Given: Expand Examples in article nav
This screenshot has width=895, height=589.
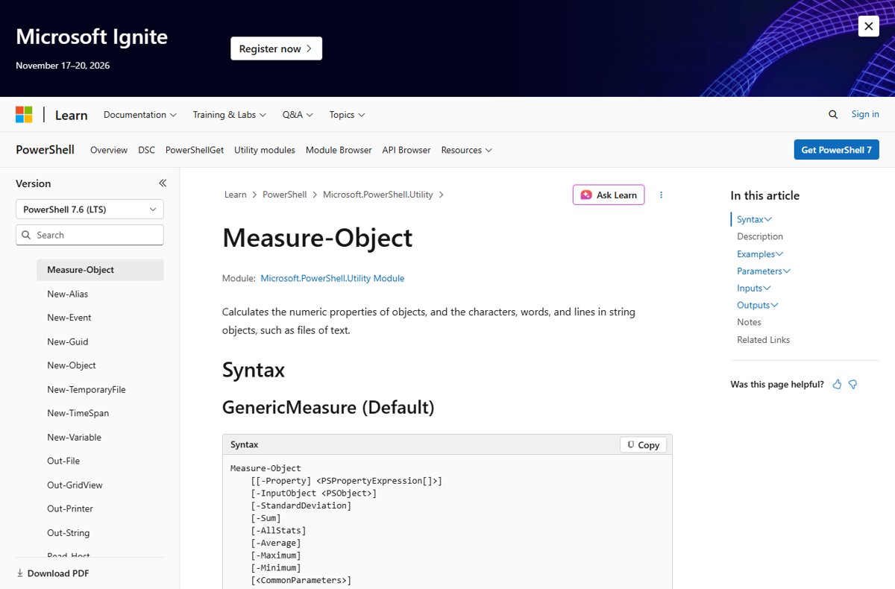Looking at the screenshot, I should pyautogui.click(x=760, y=253).
